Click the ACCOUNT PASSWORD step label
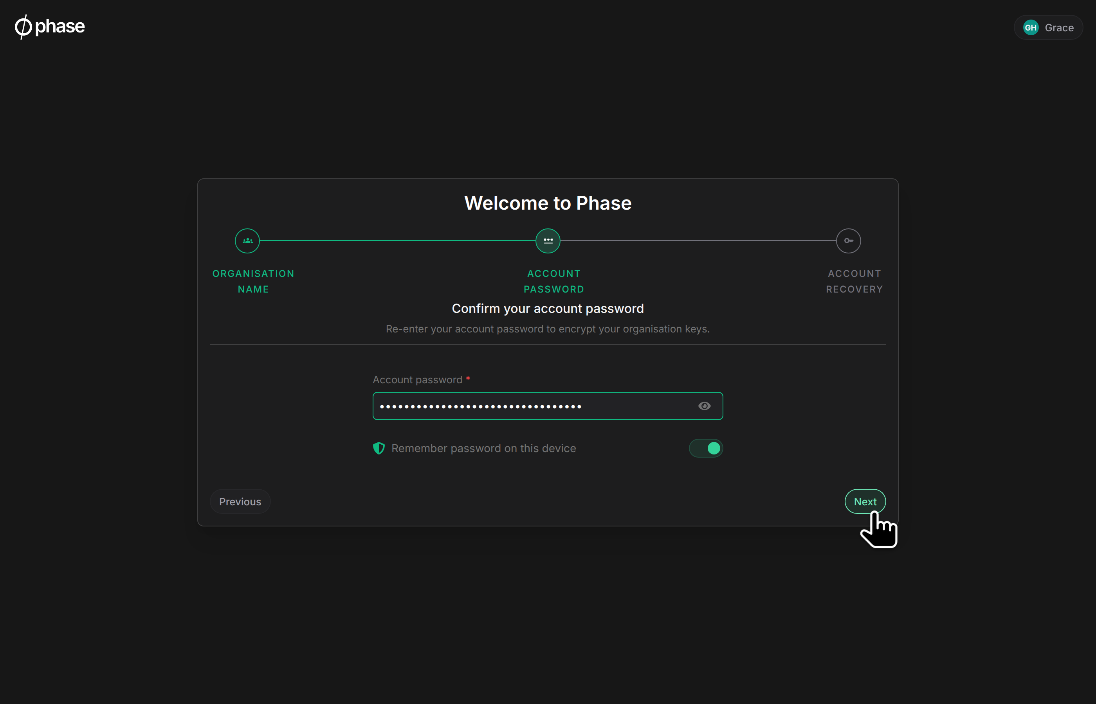Screen dimensions: 1096x704 [554, 282]
